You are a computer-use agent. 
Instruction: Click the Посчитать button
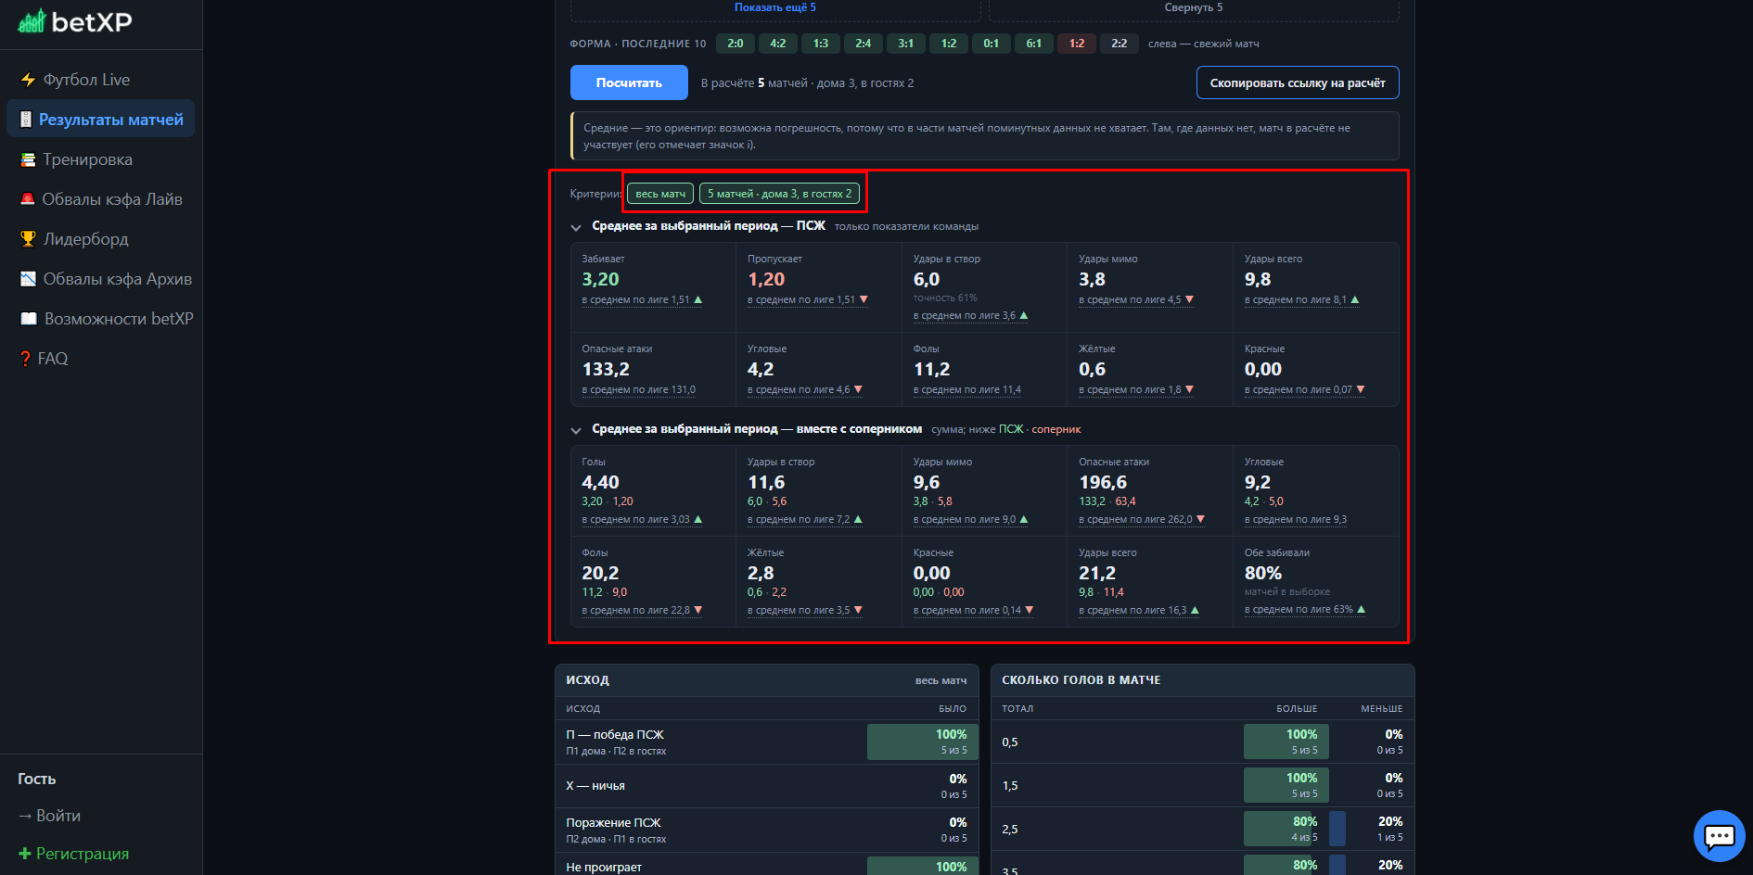click(629, 82)
